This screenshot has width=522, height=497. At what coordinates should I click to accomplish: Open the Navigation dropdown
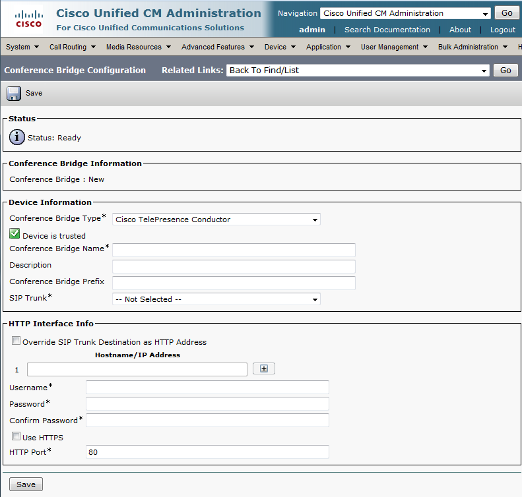405,13
